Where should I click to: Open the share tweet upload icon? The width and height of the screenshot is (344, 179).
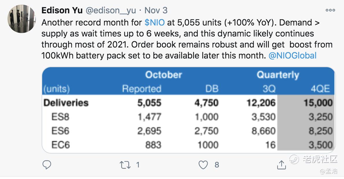click(x=281, y=165)
